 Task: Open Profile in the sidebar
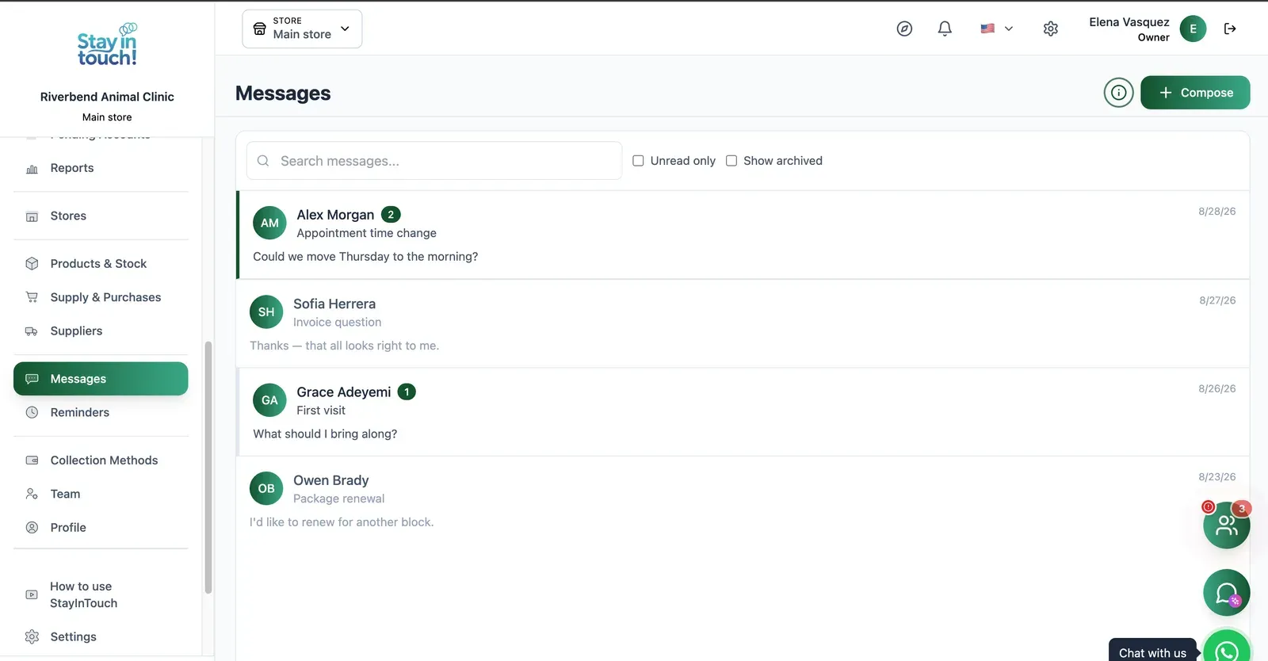[101, 528]
